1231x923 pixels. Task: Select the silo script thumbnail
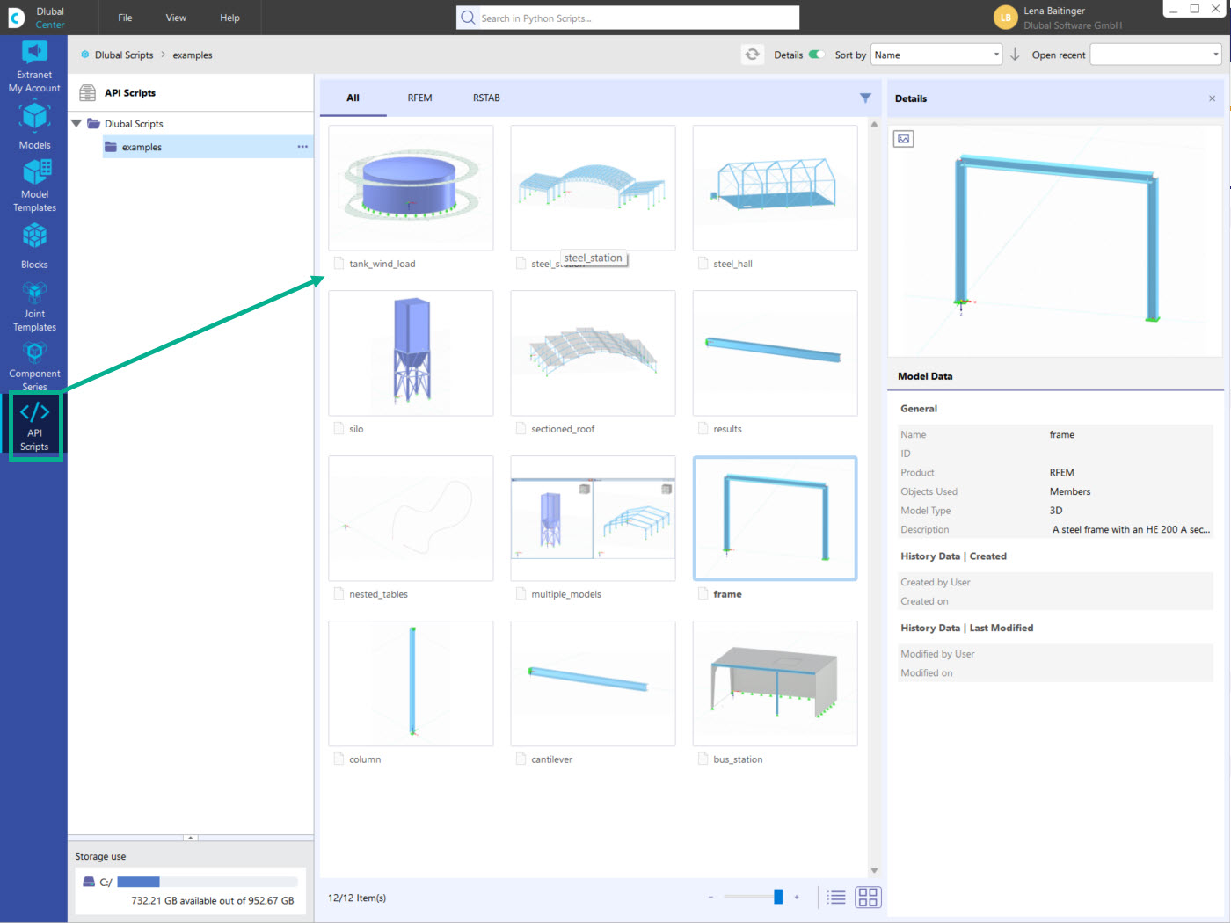(x=411, y=352)
